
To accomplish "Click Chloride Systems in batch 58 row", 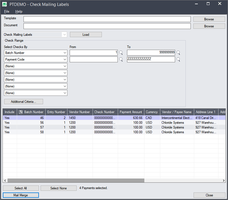I will (x=177, y=132).
